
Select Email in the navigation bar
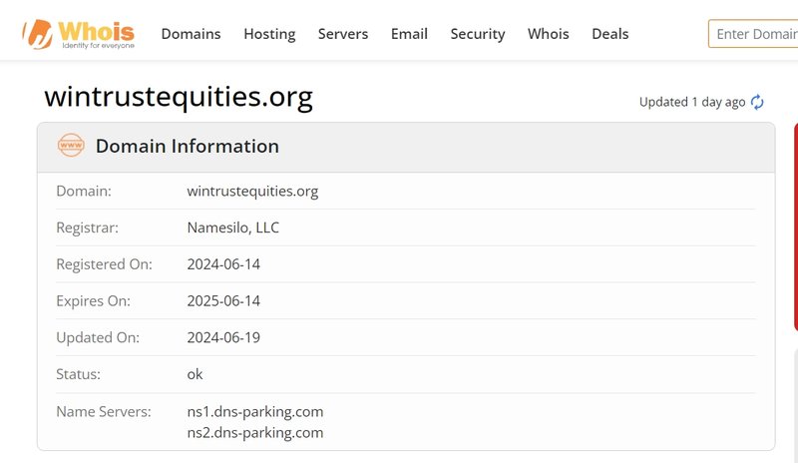click(409, 34)
